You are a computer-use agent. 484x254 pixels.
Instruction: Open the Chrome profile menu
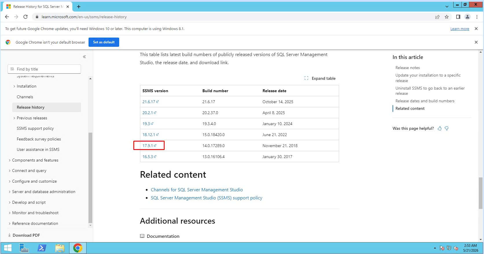coord(467,17)
